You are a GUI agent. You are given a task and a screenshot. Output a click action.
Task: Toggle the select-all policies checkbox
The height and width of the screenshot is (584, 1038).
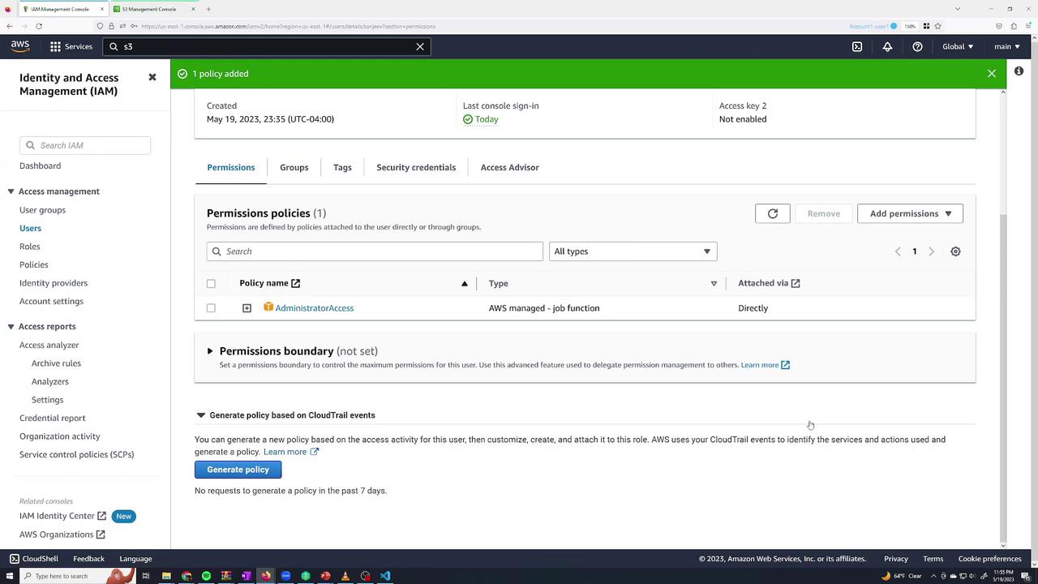point(211,283)
